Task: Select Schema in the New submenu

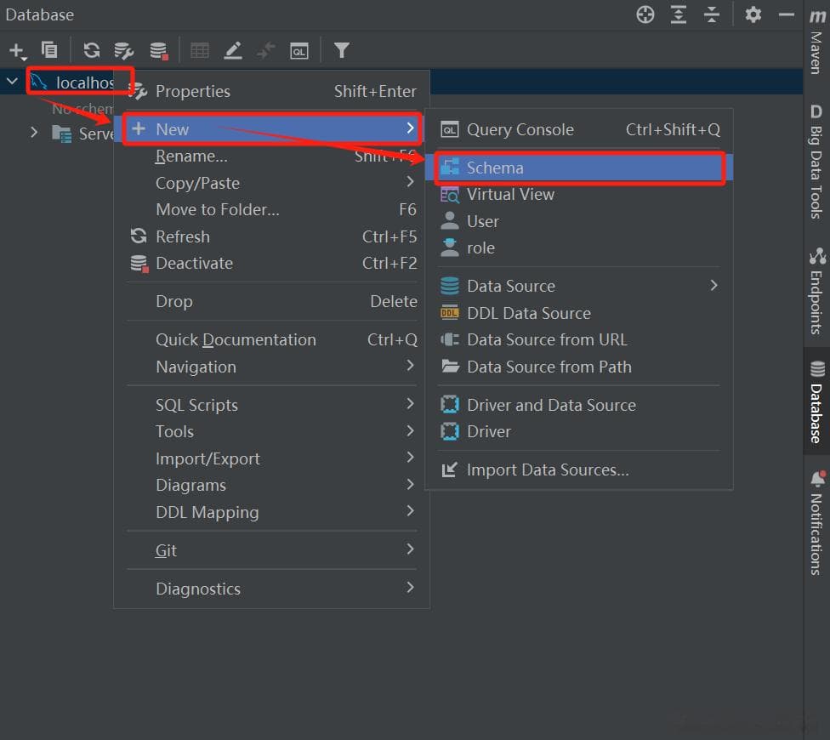Action: pos(580,168)
